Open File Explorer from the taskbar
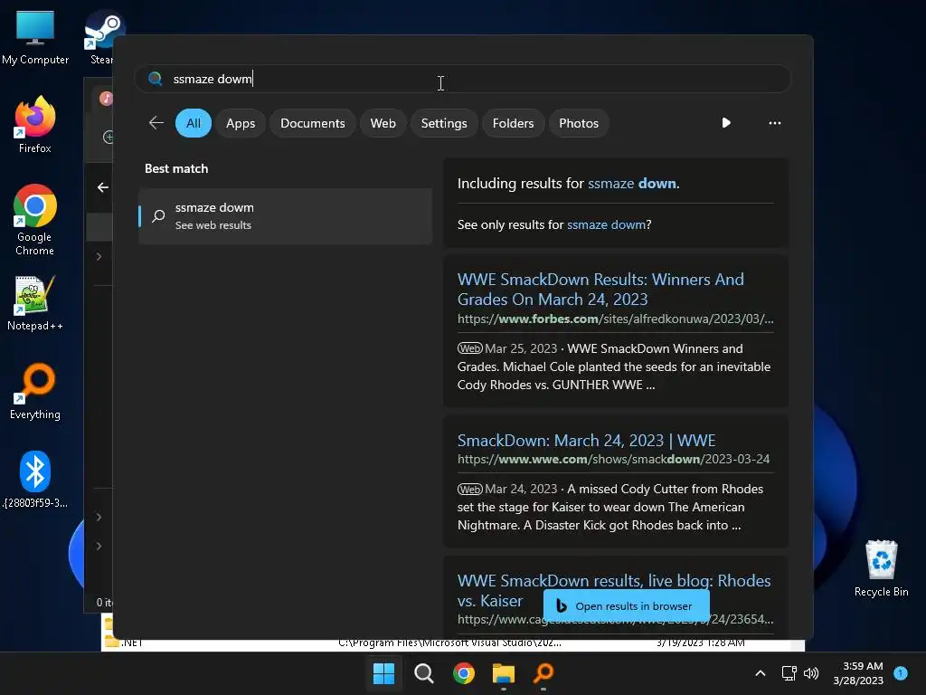 [504, 673]
